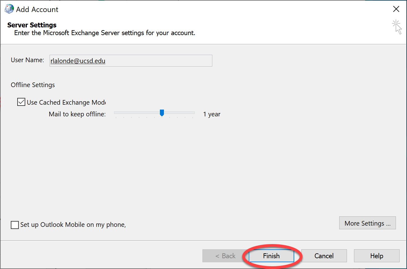
Task: Uncheck Use Cached Exchange Mode
Action: [x=21, y=102]
